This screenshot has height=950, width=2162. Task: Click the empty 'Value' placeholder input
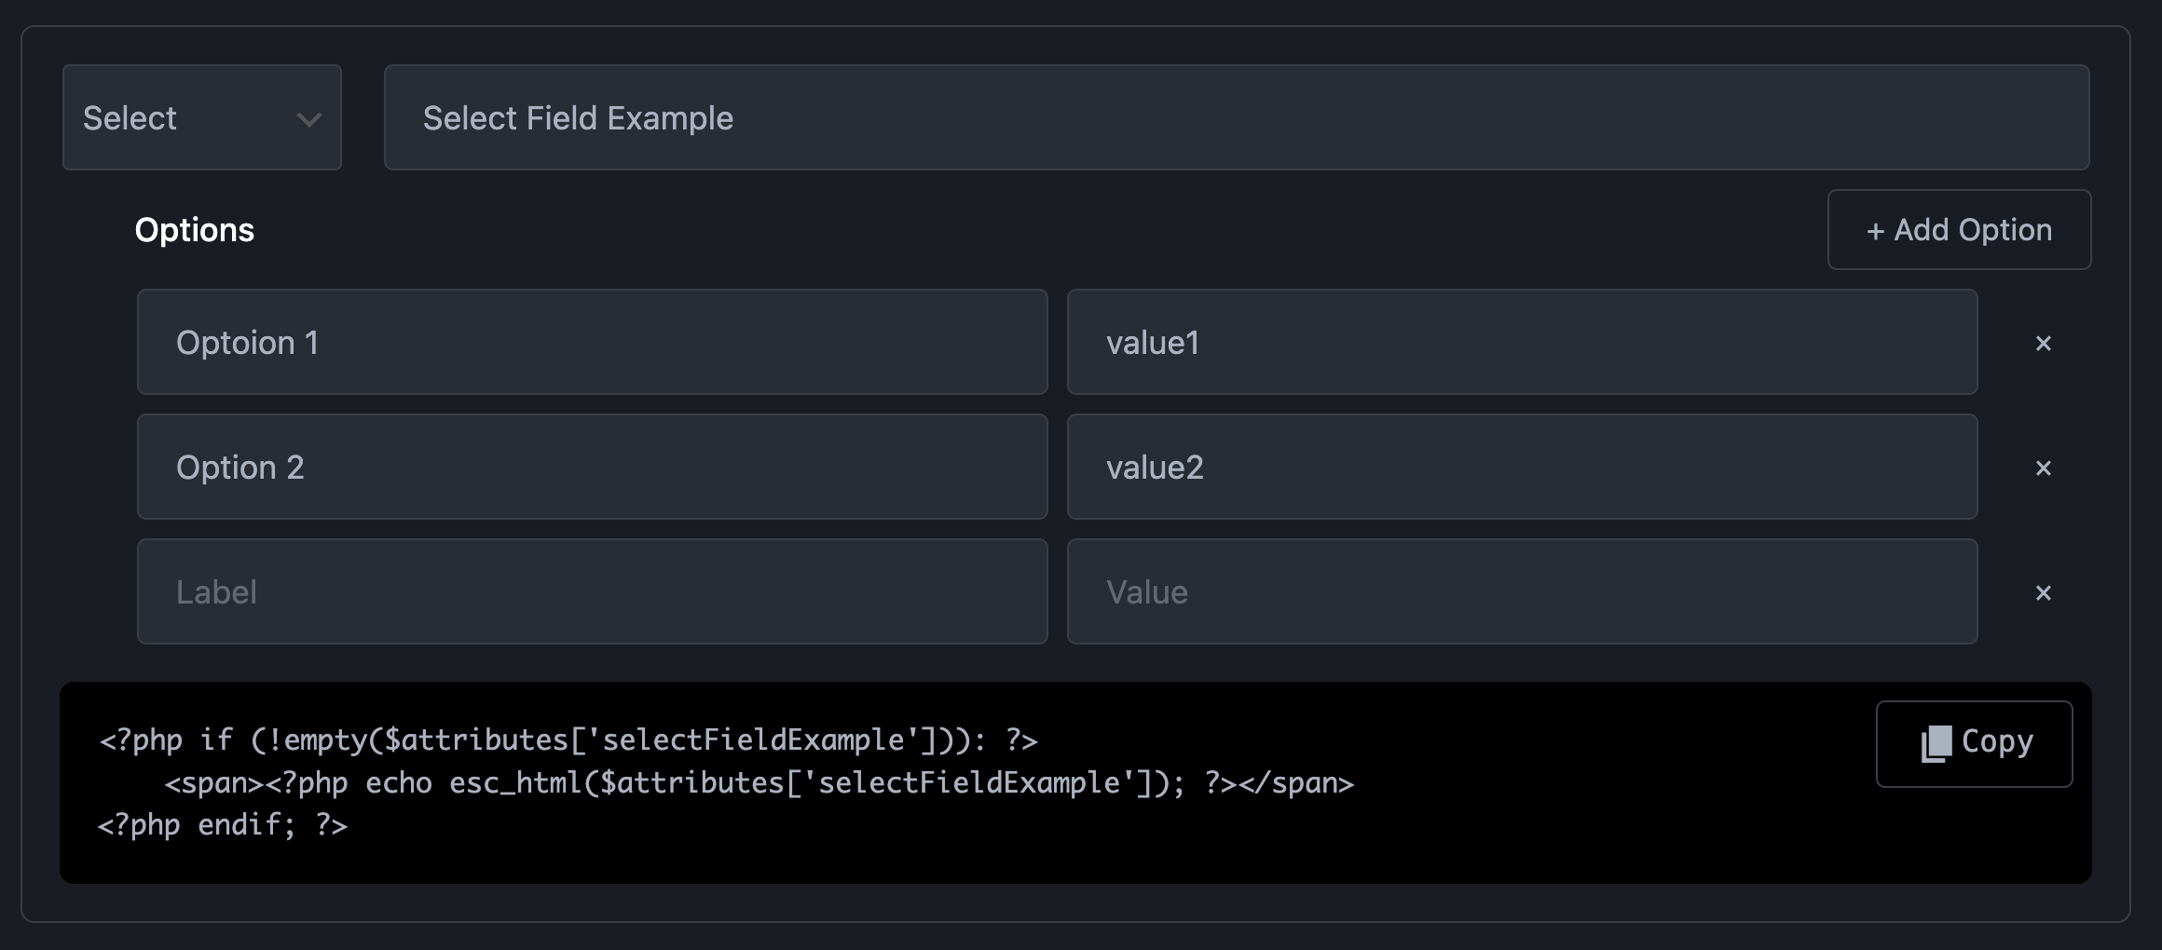tap(1522, 592)
